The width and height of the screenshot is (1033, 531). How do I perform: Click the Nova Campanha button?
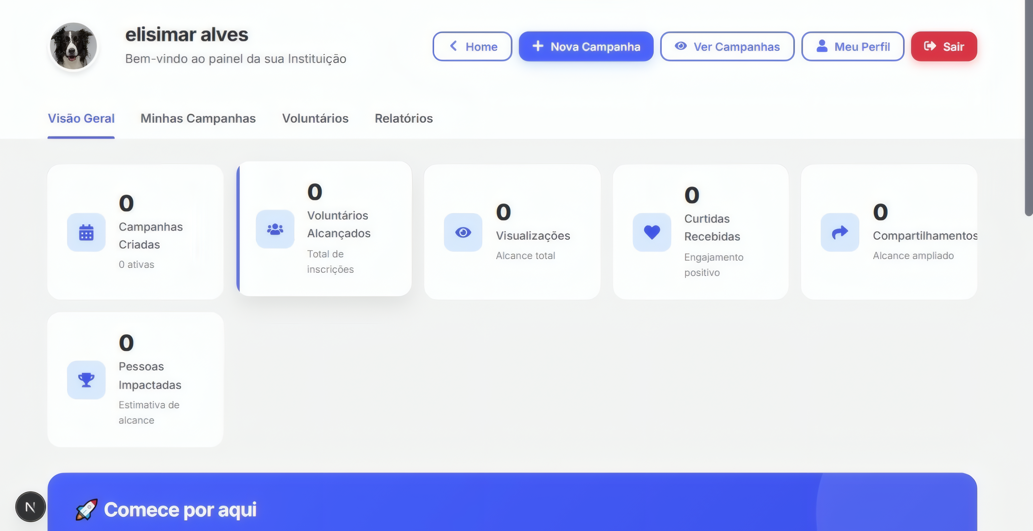pos(586,46)
